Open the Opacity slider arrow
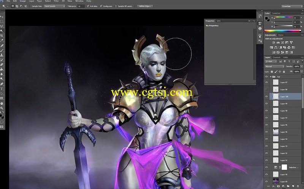The image size is (304, 189). pyautogui.click(x=302, y=67)
